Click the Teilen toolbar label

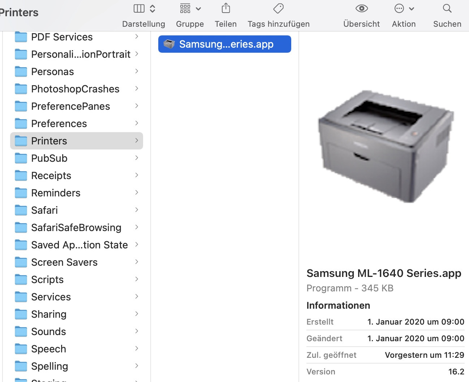pos(226,24)
